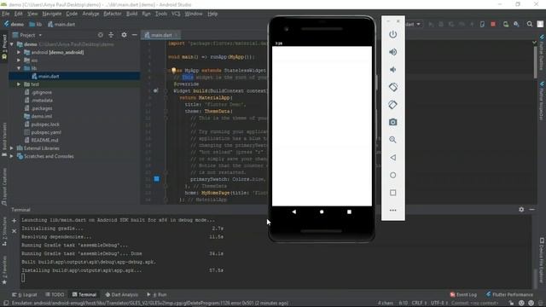
Task: Open Flutter Outline side panel
Action: pos(542,52)
